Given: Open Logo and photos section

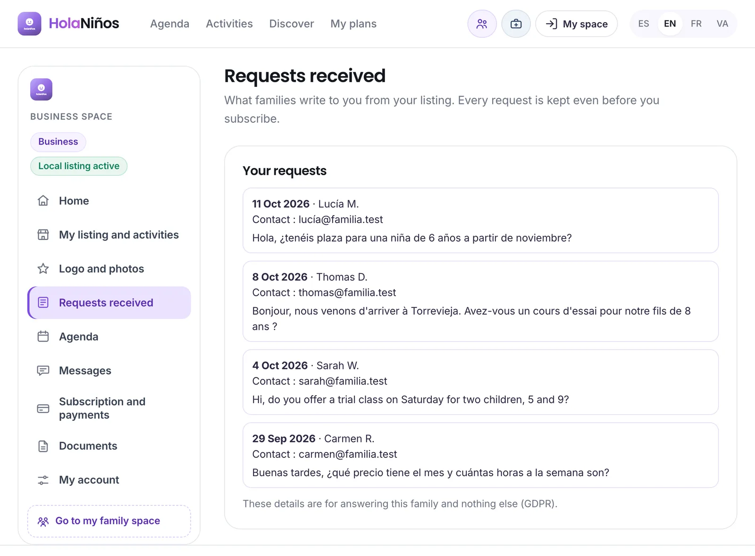Looking at the screenshot, I should point(109,269).
